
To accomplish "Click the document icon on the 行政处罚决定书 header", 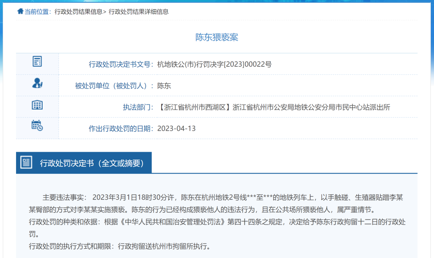I will tap(26, 163).
